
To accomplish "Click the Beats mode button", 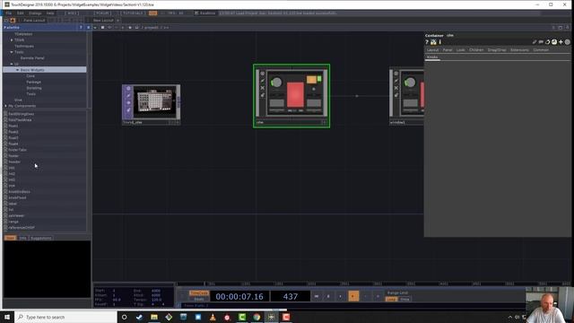I will 199,299.
